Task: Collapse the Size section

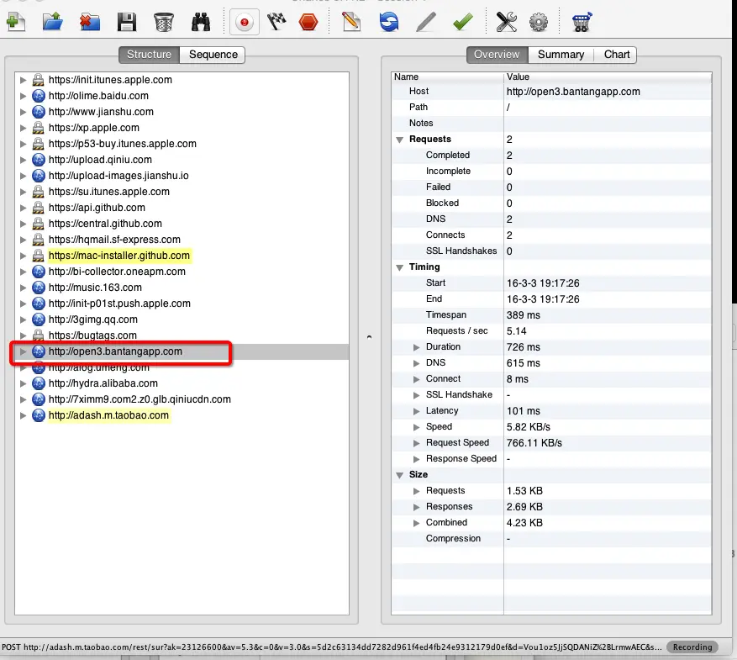Action: tap(399, 475)
